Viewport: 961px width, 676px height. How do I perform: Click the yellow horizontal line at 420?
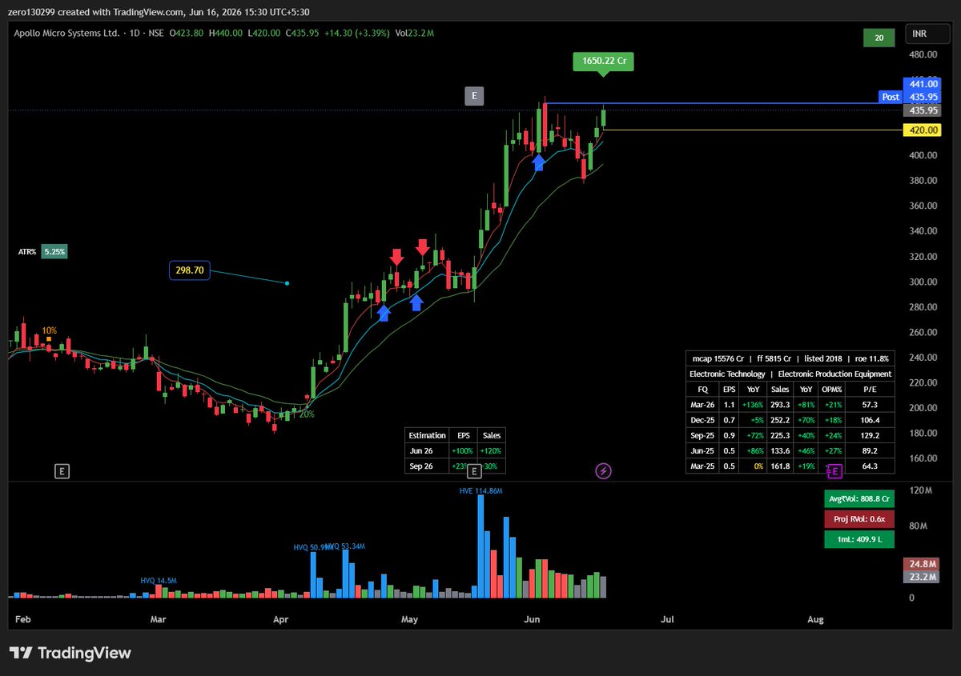pyautogui.click(x=751, y=130)
